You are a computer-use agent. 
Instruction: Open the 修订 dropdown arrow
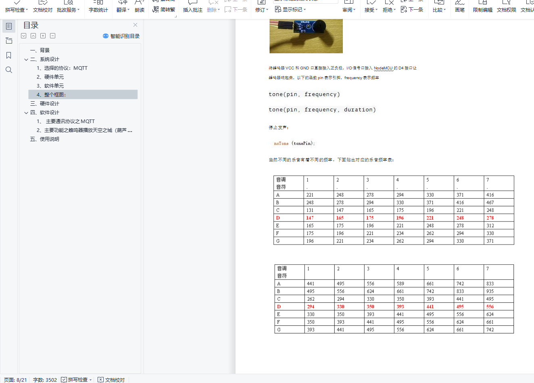coord(267,10)
